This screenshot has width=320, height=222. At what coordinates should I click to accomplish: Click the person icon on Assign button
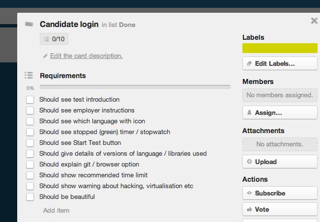249,112
